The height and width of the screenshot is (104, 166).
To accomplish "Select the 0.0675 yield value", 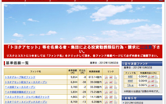I will (x=143, y=85).
